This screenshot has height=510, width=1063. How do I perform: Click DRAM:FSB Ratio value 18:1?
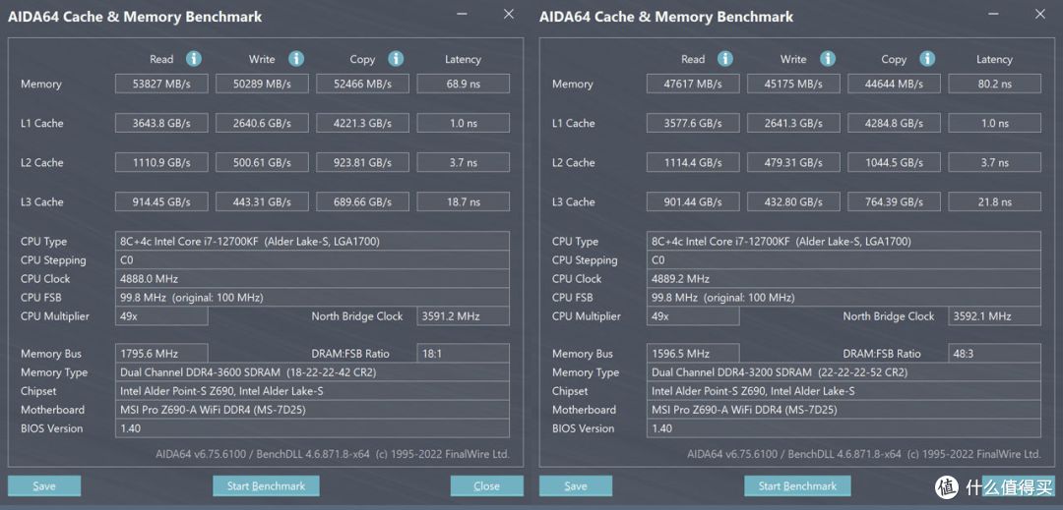coord(463,353)
